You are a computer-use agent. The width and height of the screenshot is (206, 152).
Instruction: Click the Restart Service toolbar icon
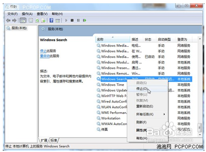[x=84, y=21]
